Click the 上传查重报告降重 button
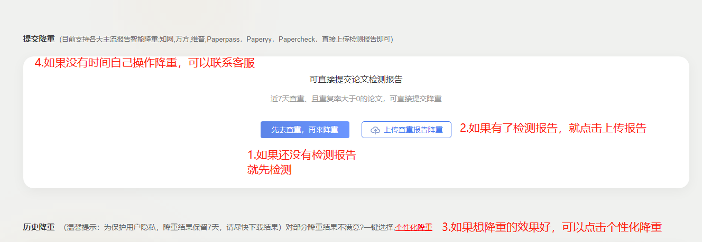Image resolution: width=702 pixels, height=242 pixels. (406, 130)
